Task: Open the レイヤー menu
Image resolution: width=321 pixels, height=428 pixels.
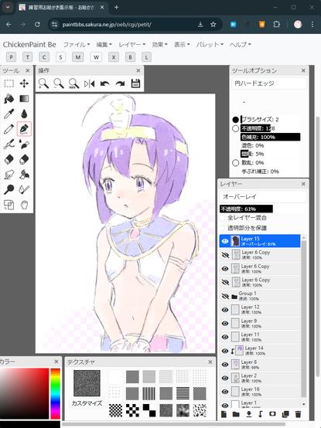Action: pyautogui.click(x=132, y=45)
